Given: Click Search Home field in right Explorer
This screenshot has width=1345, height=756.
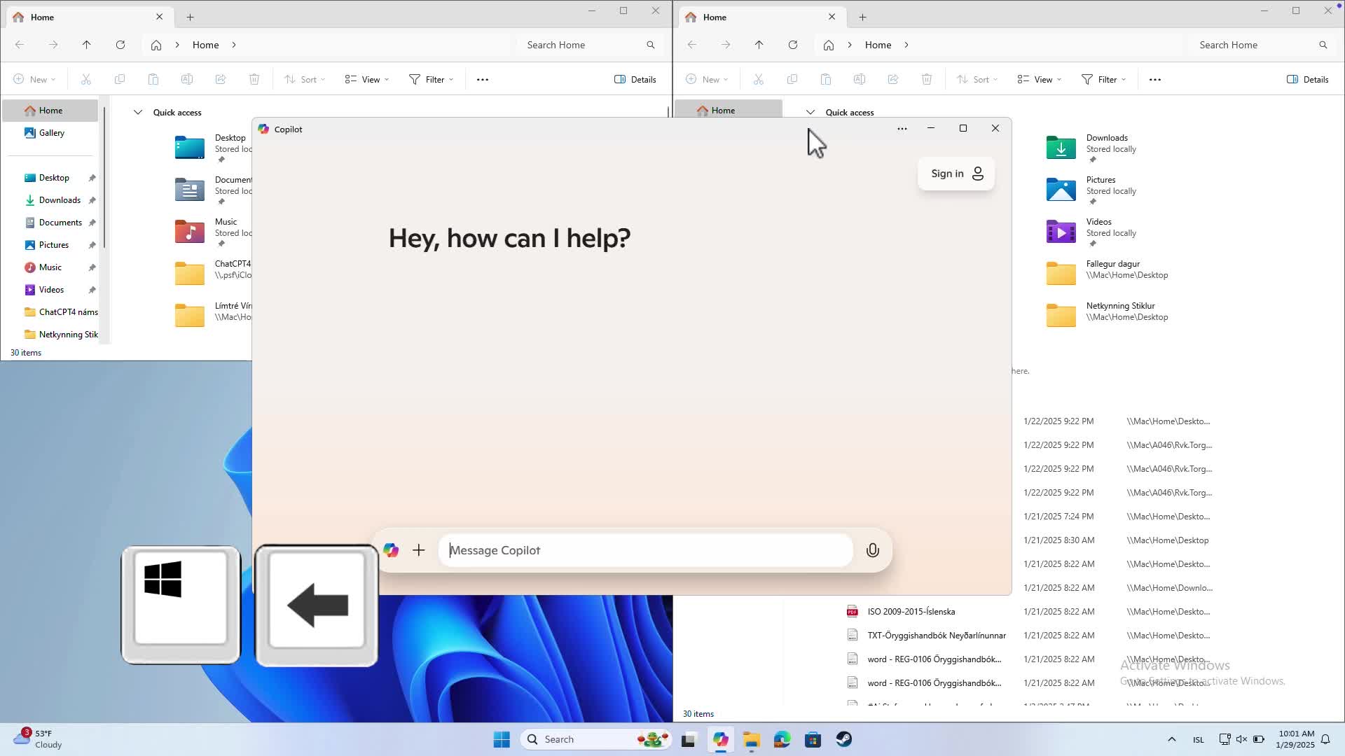Looking at the screenshot, I should [x=1261, y=45].
